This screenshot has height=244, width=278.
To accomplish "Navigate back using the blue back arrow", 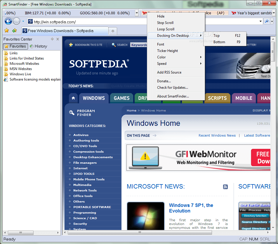I will tap(8, 21).
